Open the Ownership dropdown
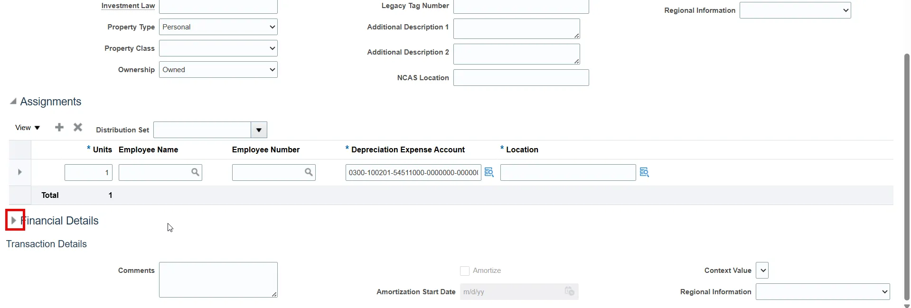 click(218, 70)
